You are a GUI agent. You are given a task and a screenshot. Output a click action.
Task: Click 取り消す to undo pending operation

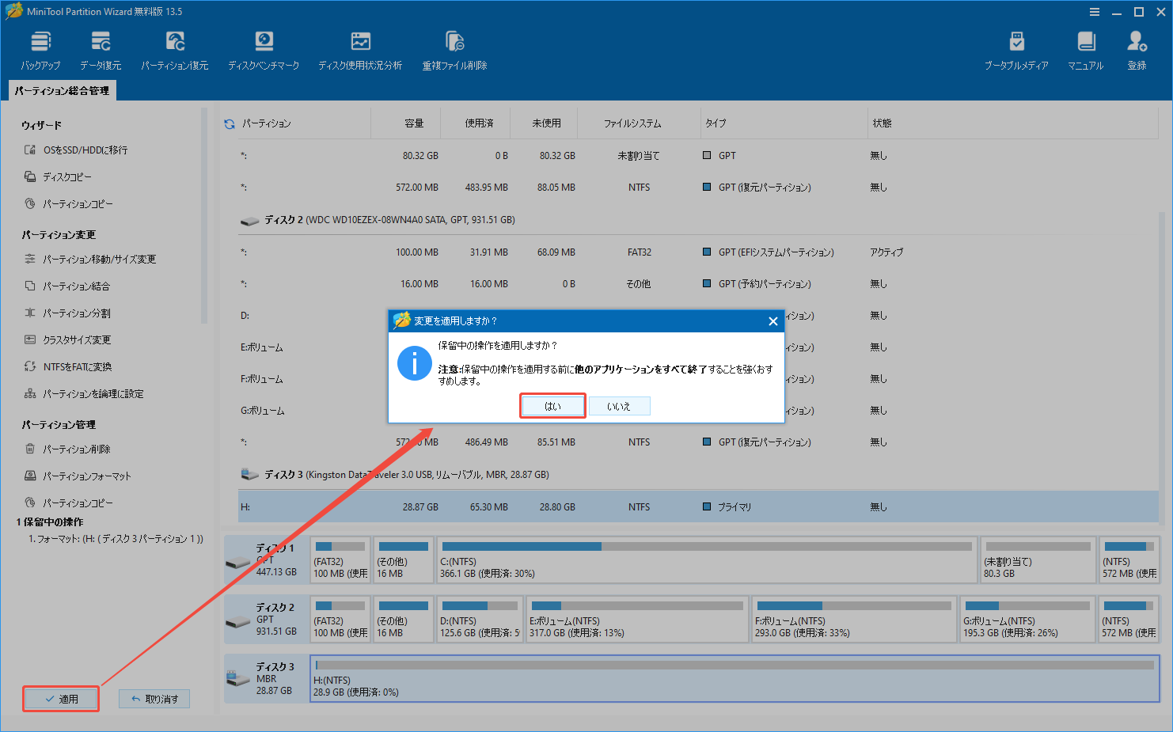tap(154, 698)
